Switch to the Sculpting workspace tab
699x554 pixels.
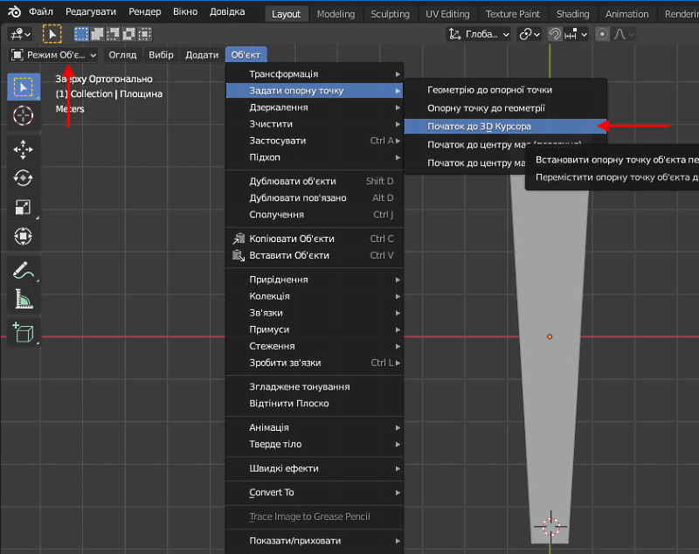[x=390, y=14]
